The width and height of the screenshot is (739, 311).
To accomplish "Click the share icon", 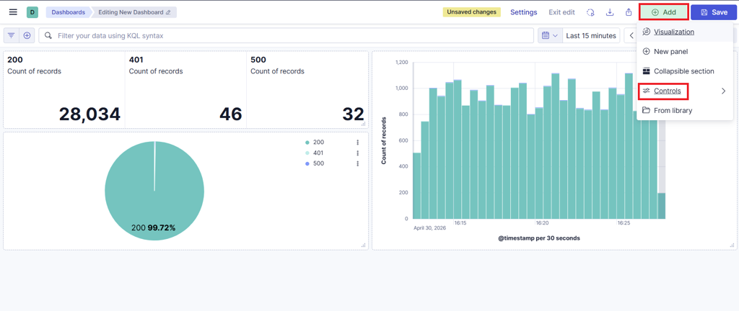I will [x=629, y=12].
